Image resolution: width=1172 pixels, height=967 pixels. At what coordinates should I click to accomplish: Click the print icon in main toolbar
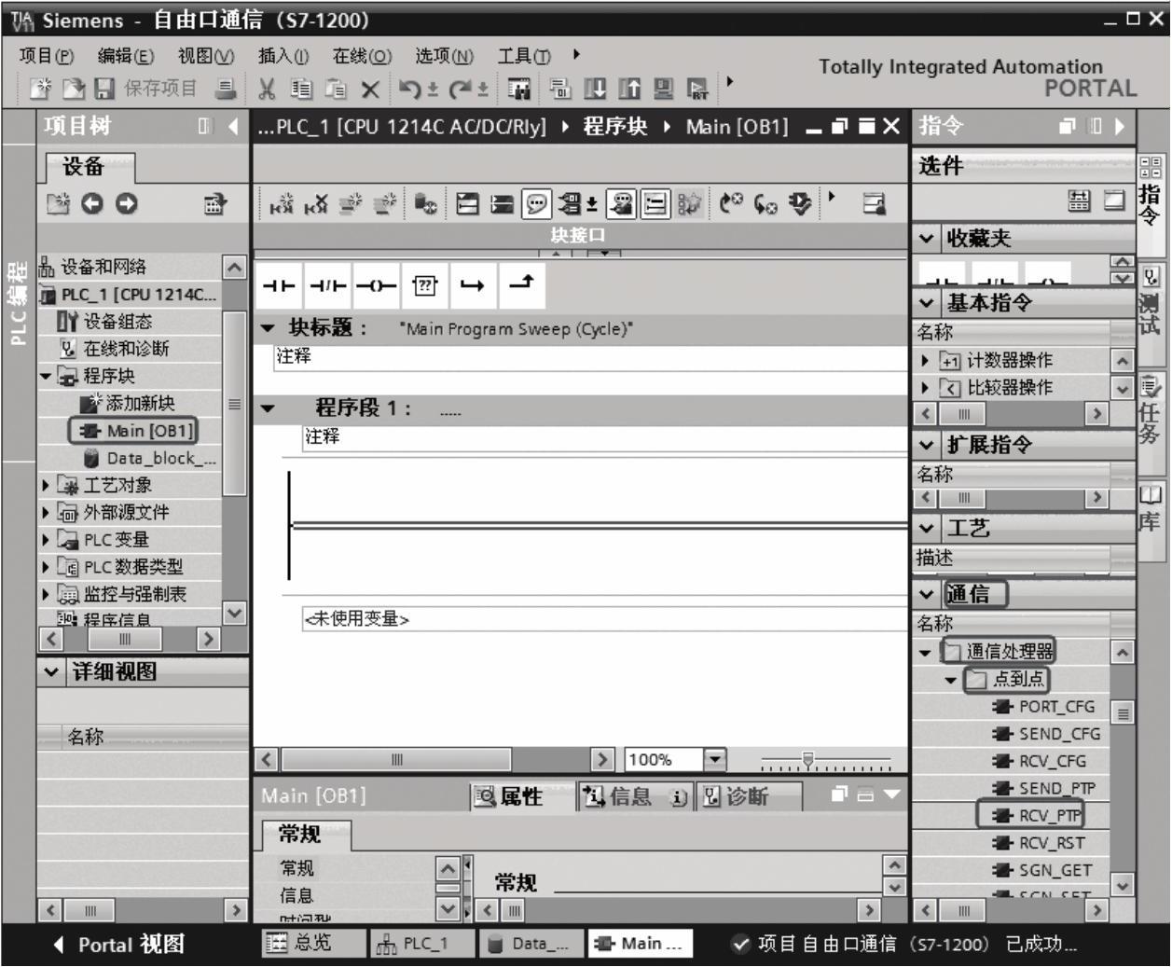point(226,90)
